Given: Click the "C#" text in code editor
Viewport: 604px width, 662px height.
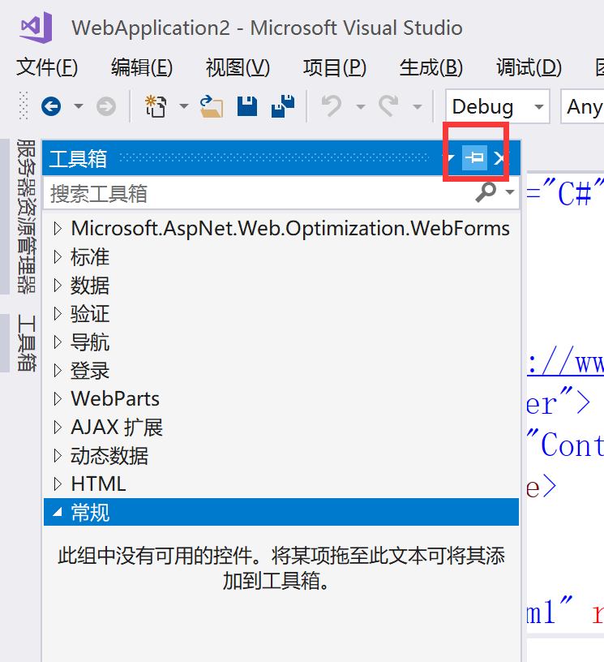Looking at the screenshot, I should point(574,193).
